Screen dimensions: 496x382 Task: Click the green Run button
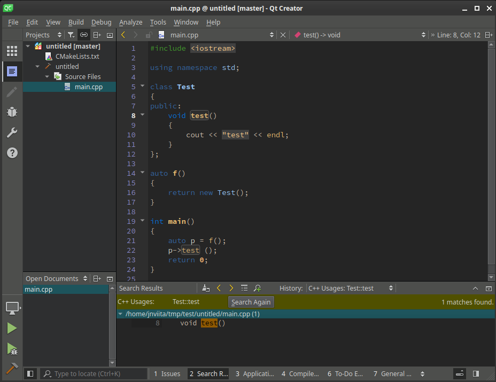12,328
